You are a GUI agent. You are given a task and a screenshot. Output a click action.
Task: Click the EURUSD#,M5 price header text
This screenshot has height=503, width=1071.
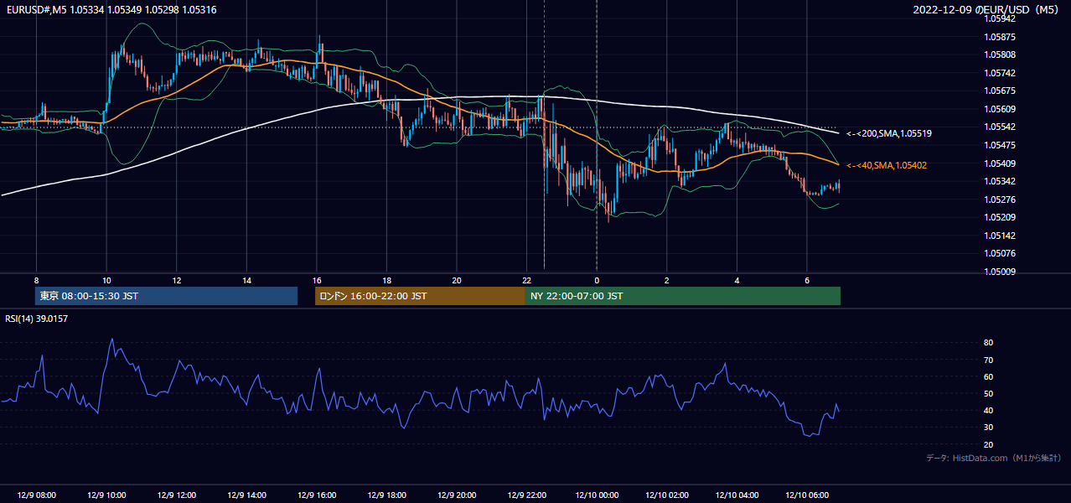point(110,9)
